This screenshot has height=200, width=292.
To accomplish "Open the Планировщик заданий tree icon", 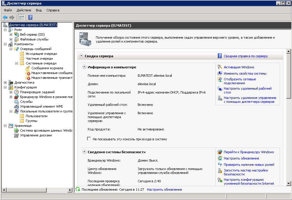I will pyautogui.click(x=17, y=92).
